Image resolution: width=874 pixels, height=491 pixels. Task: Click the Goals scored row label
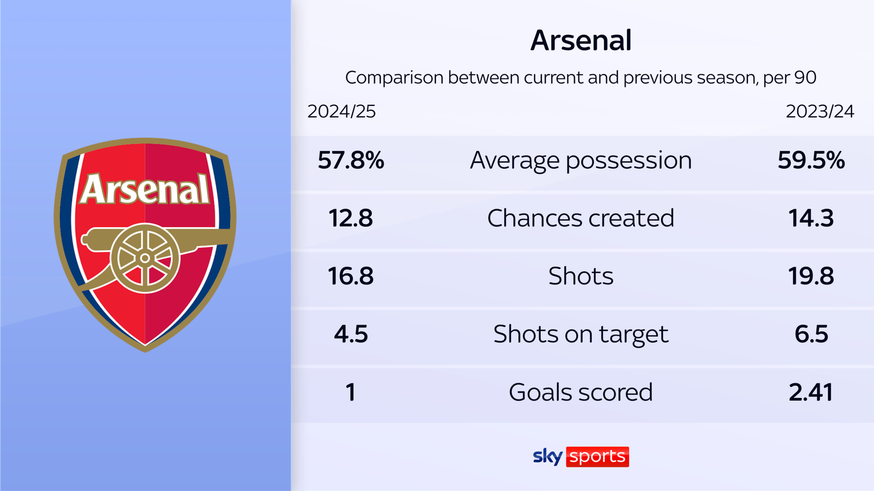[581, 392]
